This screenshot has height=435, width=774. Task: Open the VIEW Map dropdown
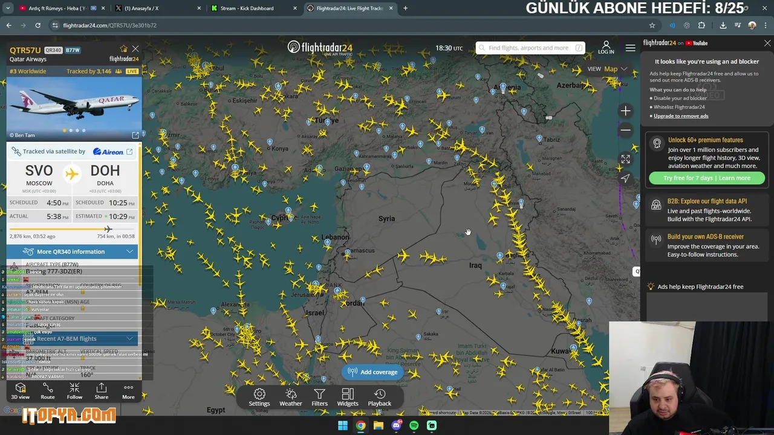tap(608, 69)
